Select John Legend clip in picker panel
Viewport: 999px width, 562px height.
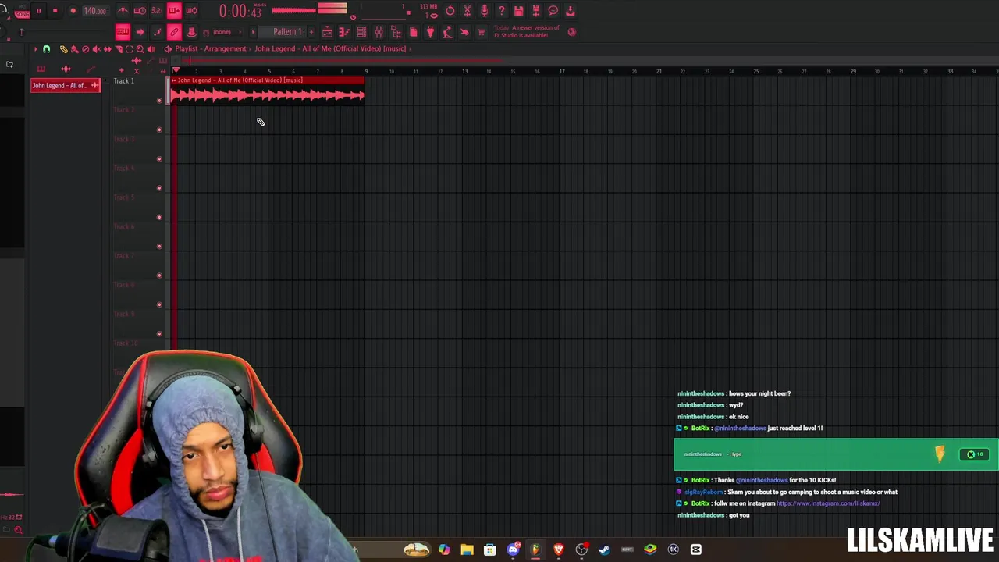click(66, 85)
